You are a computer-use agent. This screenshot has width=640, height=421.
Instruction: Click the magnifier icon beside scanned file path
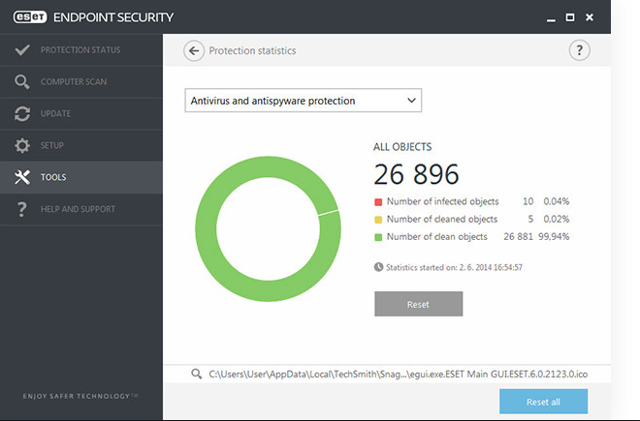point(196,374)
